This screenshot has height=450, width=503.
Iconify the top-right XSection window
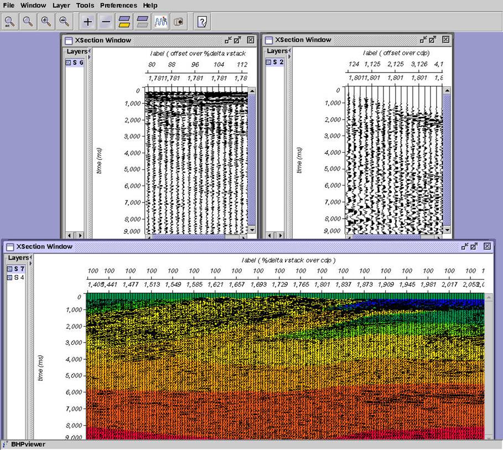click(x=423, y=39)
